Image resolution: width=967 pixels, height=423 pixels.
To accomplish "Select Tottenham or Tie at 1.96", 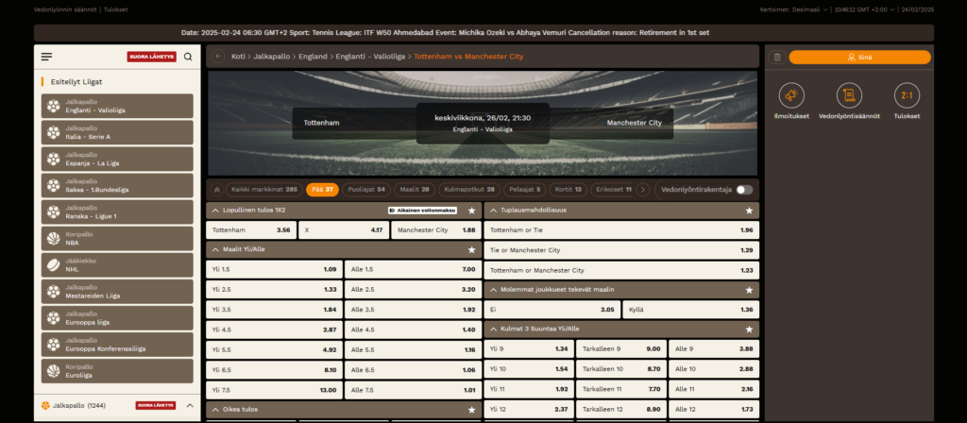I will pyautogui.click(x=621, y=230).
